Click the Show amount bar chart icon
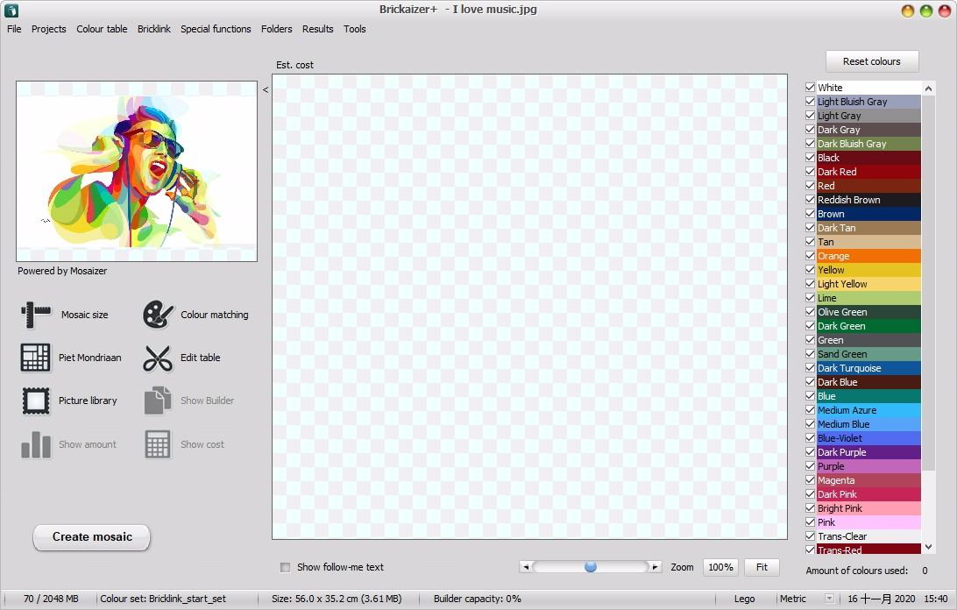The height and width of the screenshot is (610, 957). tap(36, 444)
